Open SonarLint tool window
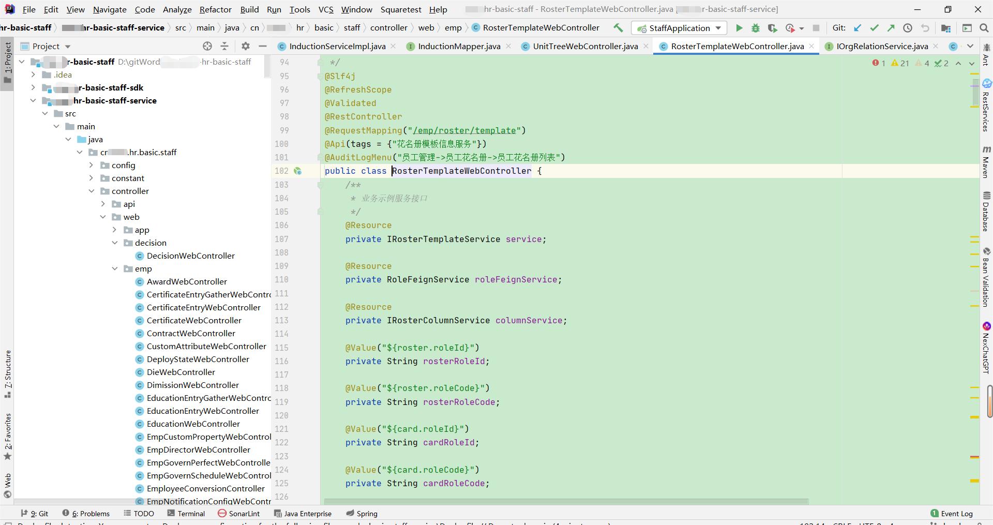 click(238, 514)
